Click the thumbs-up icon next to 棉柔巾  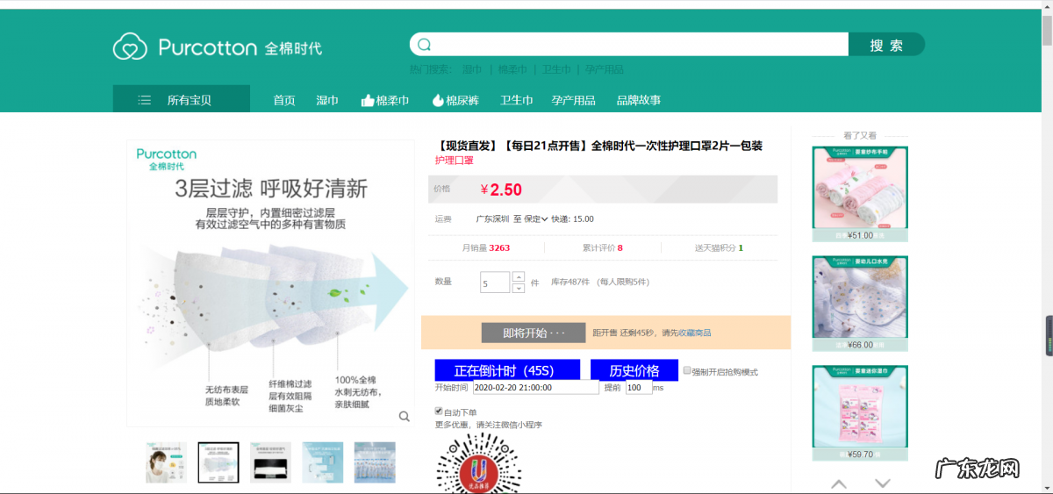(368, 100)
